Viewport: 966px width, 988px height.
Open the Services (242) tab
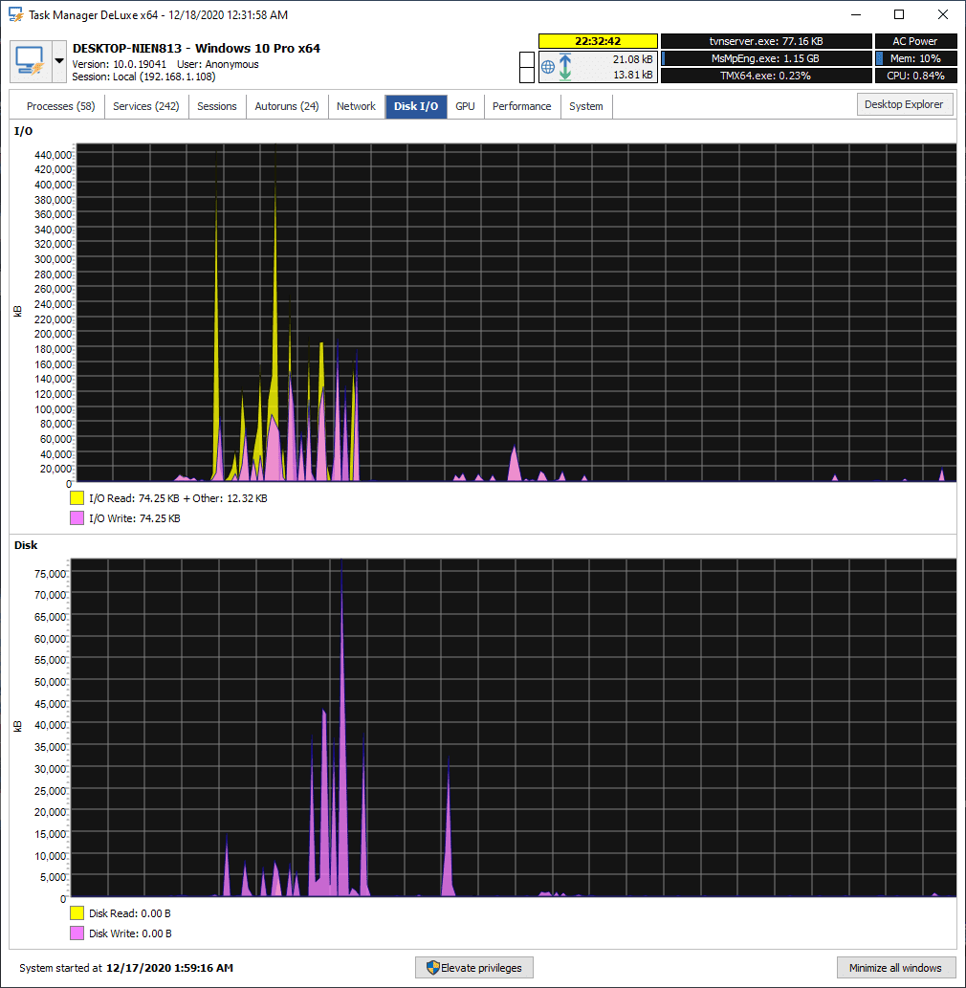(146, 106)
